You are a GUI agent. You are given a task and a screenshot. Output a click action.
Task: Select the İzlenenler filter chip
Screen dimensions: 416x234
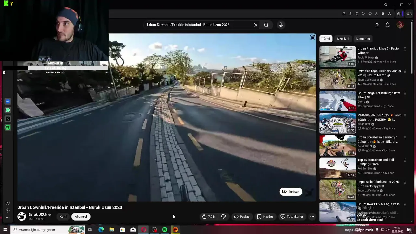coord(363,39)
